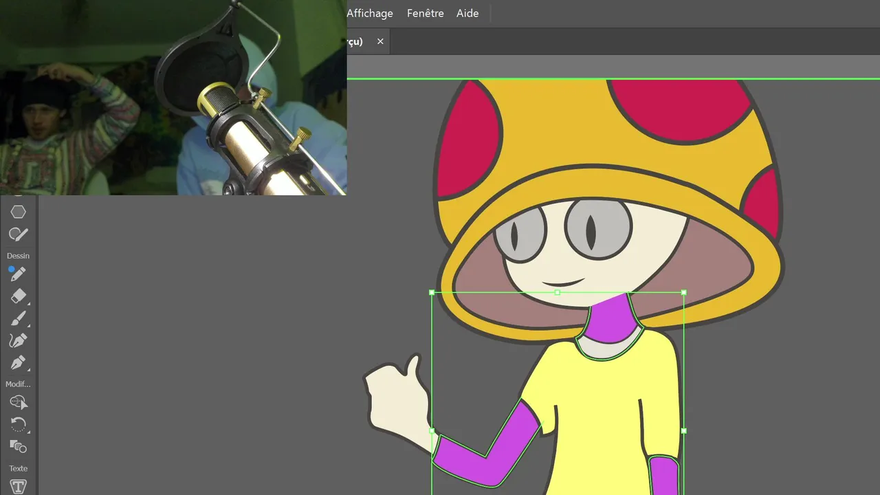Click the top-center selection handle

point(558,292)
